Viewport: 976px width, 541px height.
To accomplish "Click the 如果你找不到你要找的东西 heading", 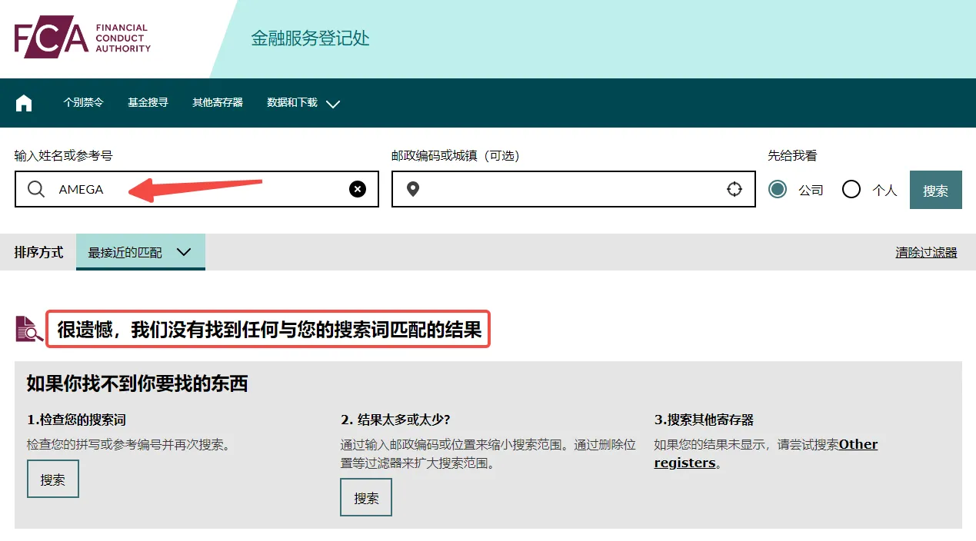I will (x=138, y=383).
